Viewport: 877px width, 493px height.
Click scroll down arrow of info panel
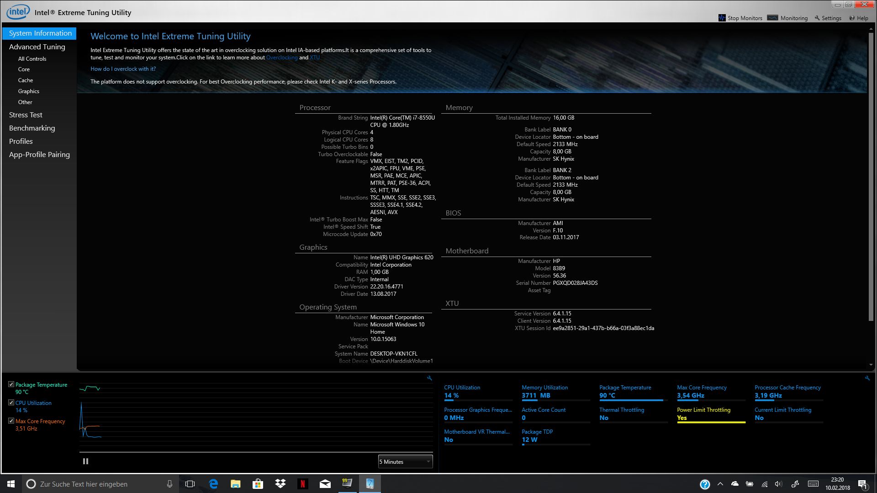(871, 365)
